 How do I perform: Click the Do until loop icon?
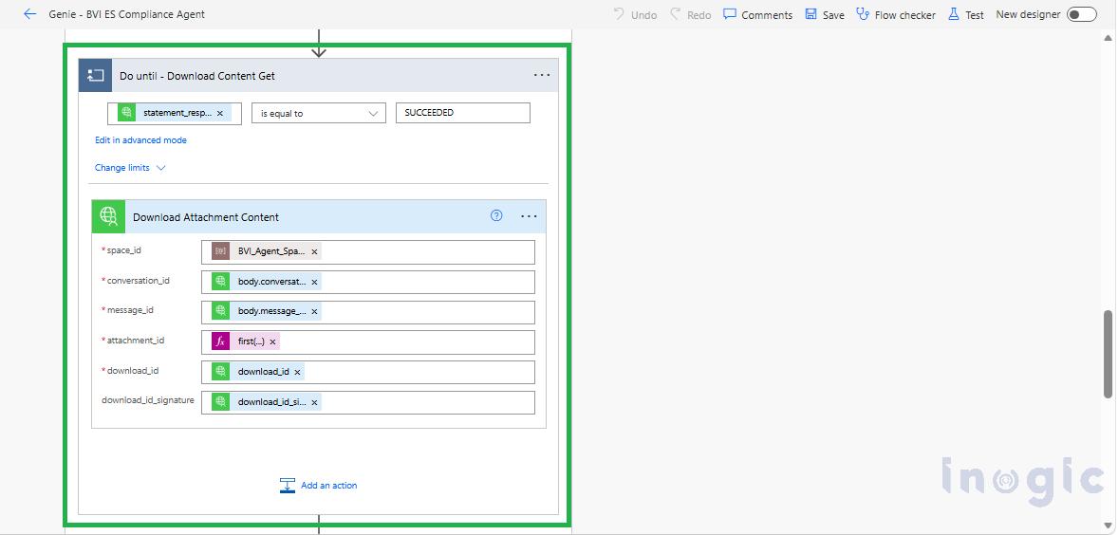tap(96, 76)
